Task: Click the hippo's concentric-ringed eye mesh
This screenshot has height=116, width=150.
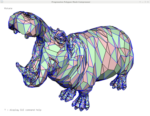Action: pyautogui.click(x=60, y=37)
